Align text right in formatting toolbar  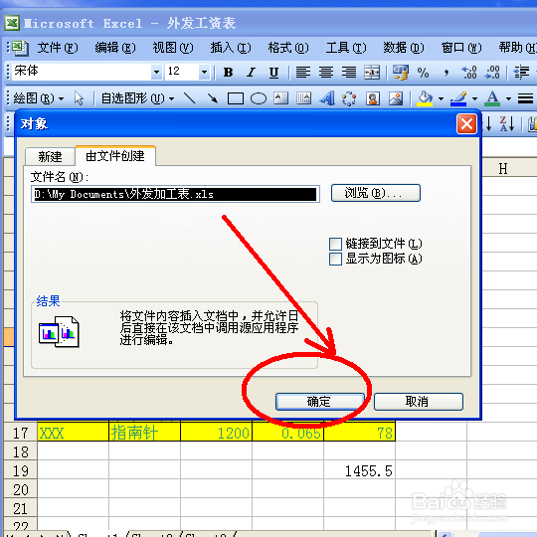(x=349, y=73)
